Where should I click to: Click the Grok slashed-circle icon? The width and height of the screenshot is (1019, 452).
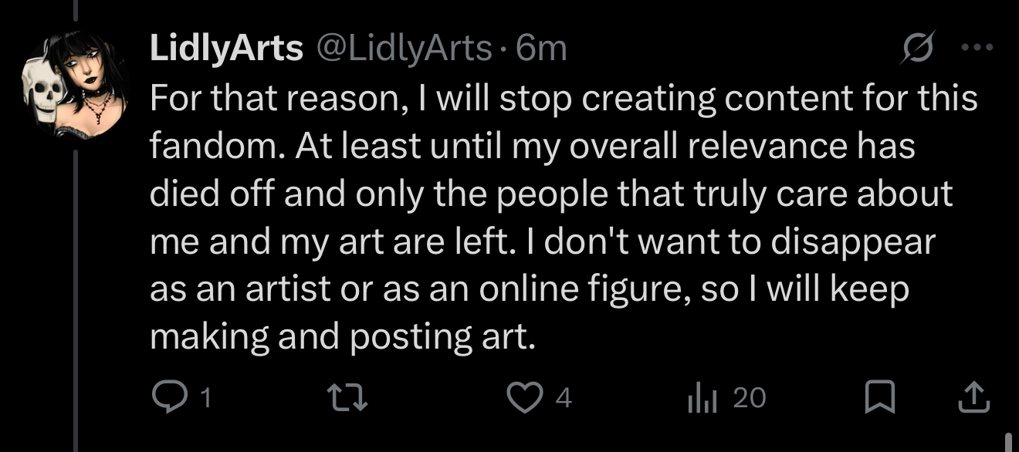coord(920,49)
